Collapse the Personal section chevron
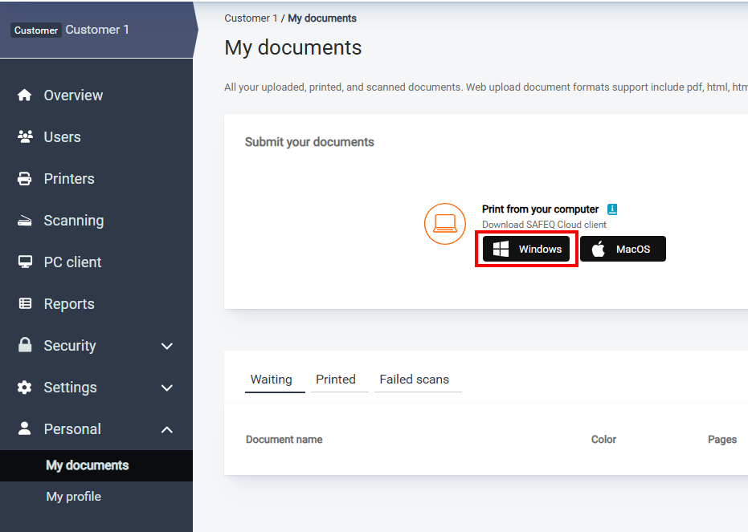The width and height of the screenshot is (748, 532). click(167, 429)
